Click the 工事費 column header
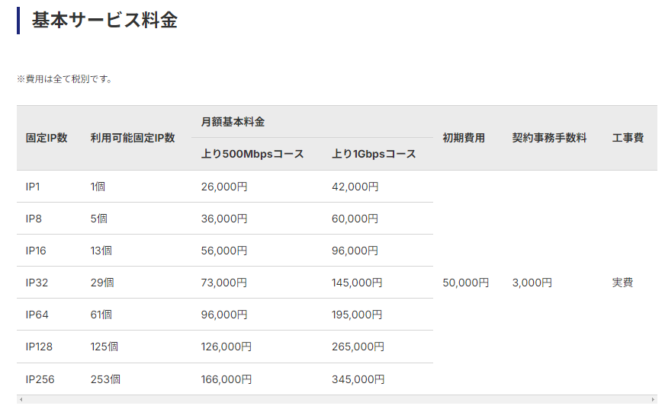The image size is (665, 409). point(628,138)
